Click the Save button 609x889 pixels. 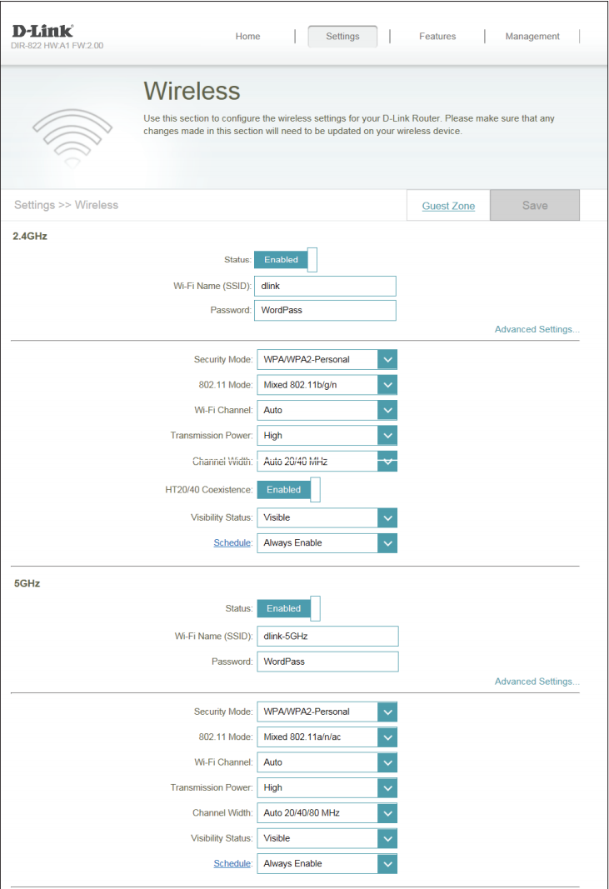[535, 205]
